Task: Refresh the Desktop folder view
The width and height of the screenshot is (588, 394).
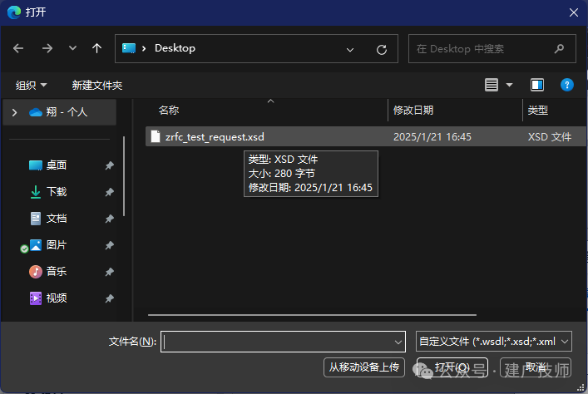Action: (382, 50)
